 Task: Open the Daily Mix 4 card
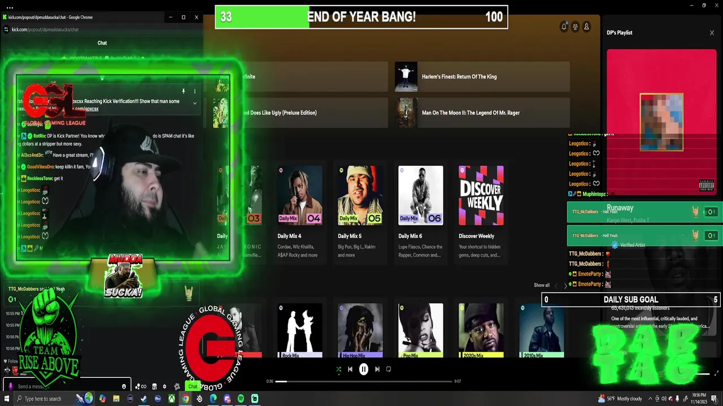pyautogui.click(x=300, y=212)
